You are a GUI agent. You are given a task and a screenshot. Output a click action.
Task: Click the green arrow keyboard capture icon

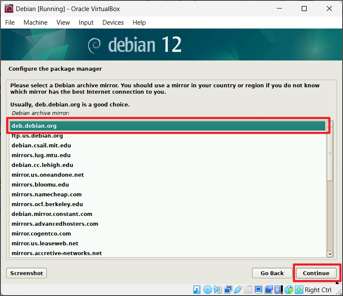click(299, 290)
